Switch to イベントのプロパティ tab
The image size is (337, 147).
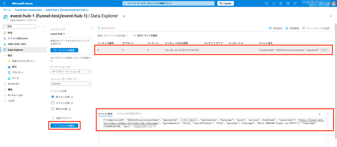pyautogui.click(x=129, y=114)
